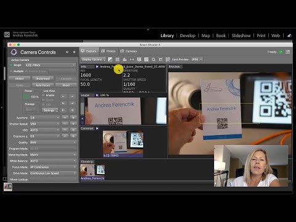This screenshot has width=296, height=222.
Task: Decrease Shutter Speed with minus button
Action: point(65,124)
